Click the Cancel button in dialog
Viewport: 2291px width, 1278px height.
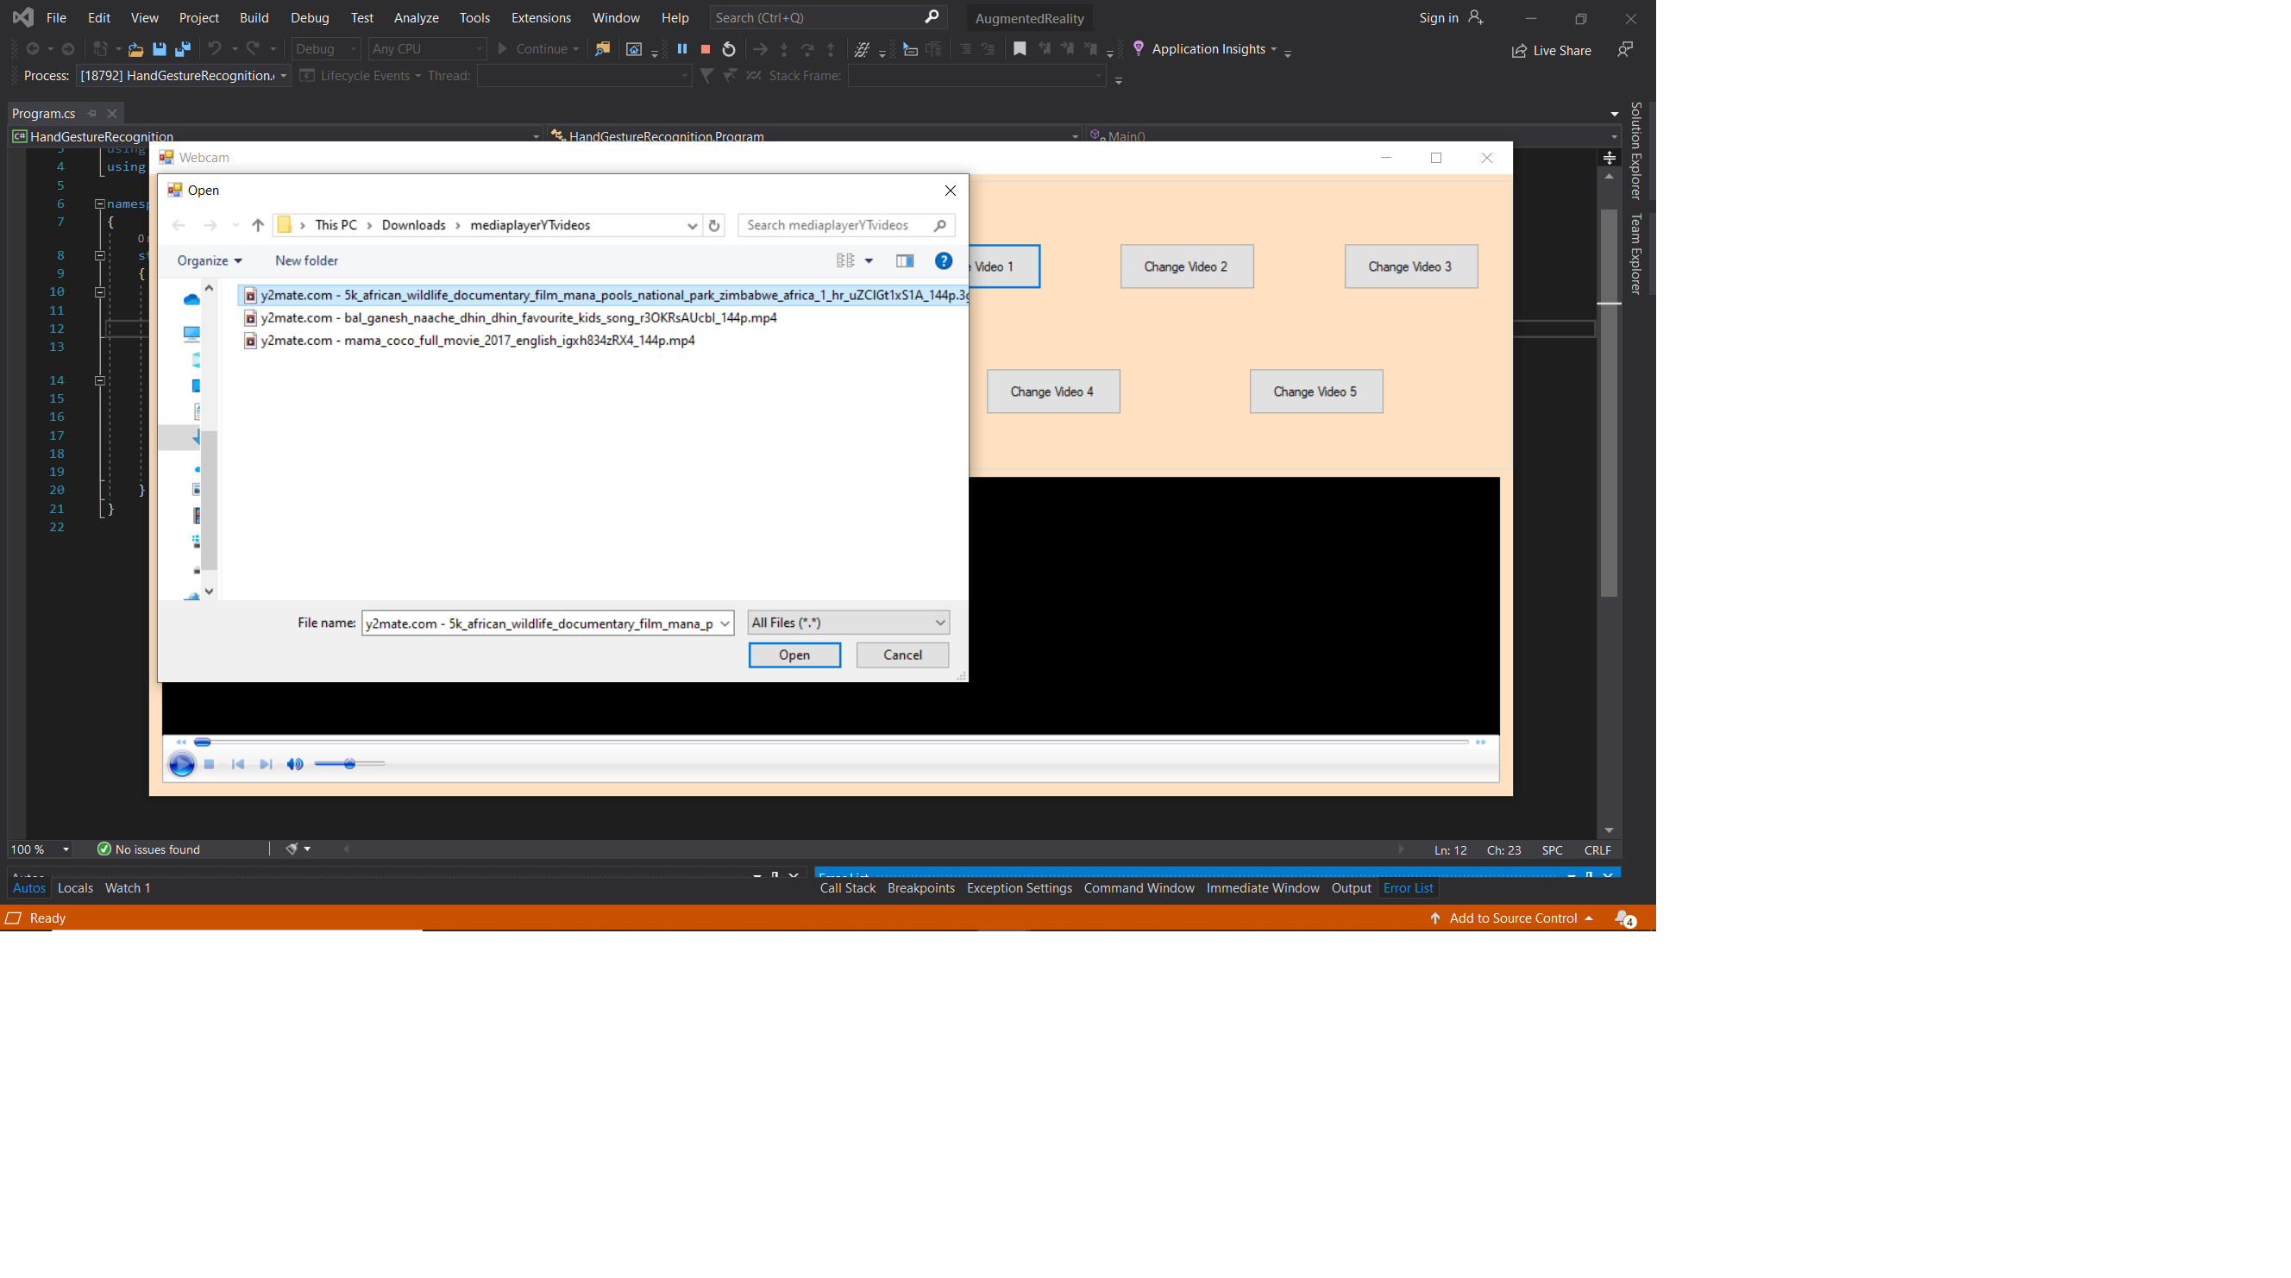[x=901, y=655]
